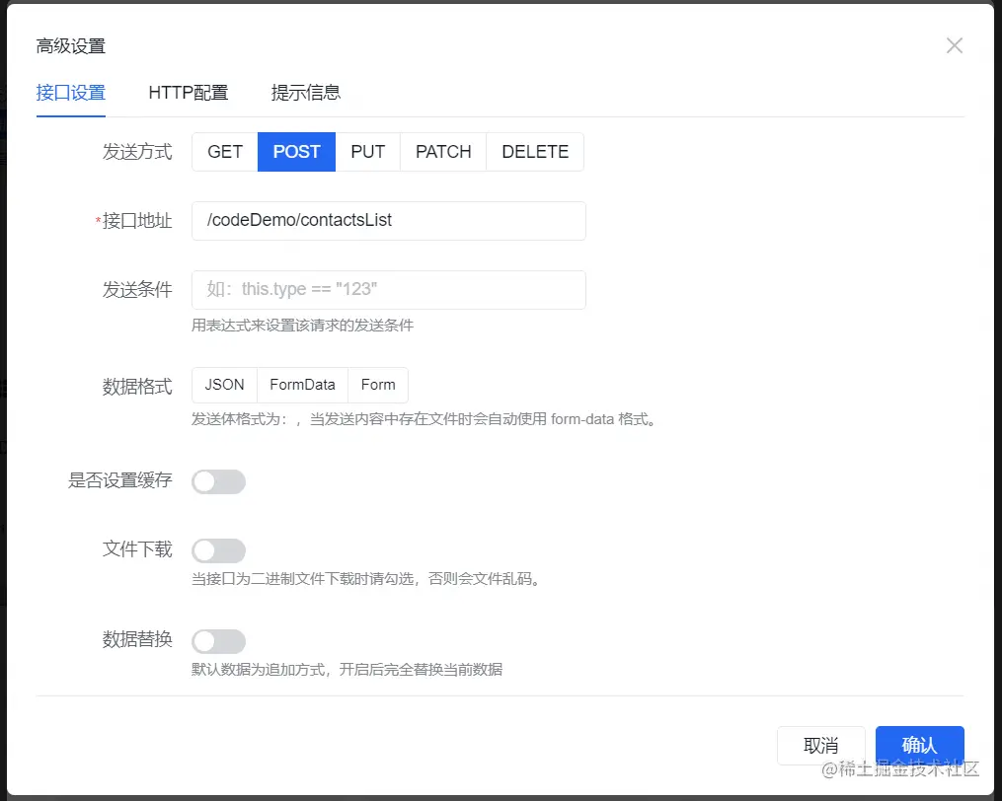The image size is (1002, 801).
Task: Click the 接口地址 input showing /codeDemo/contactsList
Action: [388, 221]
